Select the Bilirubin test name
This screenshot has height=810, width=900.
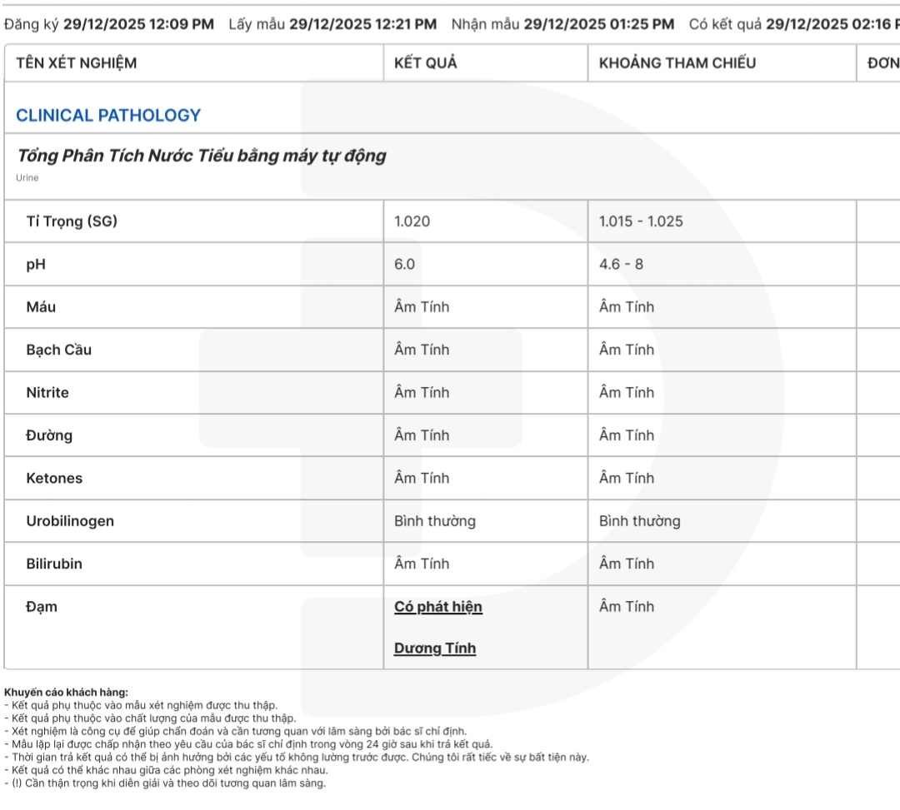coord(54,564)
